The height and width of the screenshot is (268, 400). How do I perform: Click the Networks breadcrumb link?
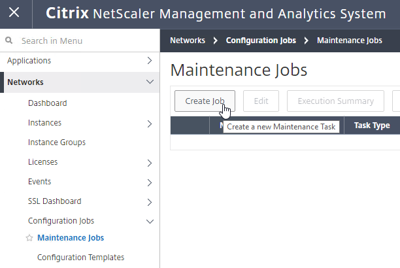[x=188, y=41]
